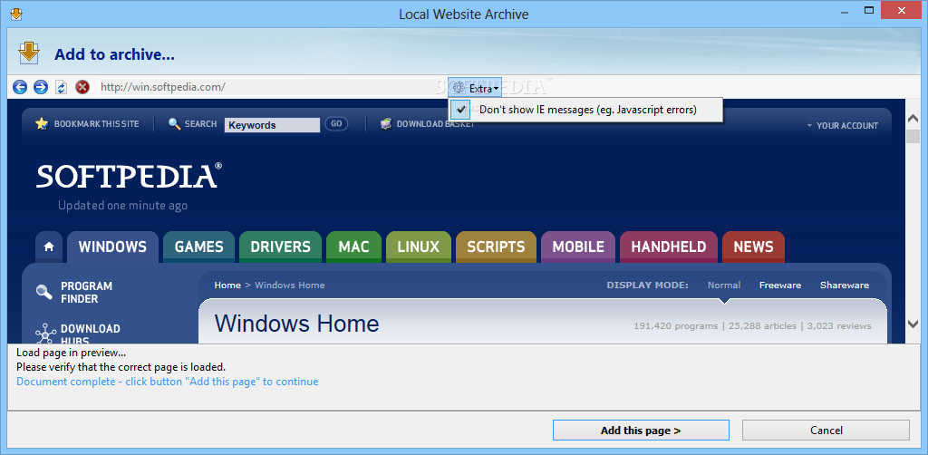
Task: Open the Softpedia home tab icon
Action: 49,247
